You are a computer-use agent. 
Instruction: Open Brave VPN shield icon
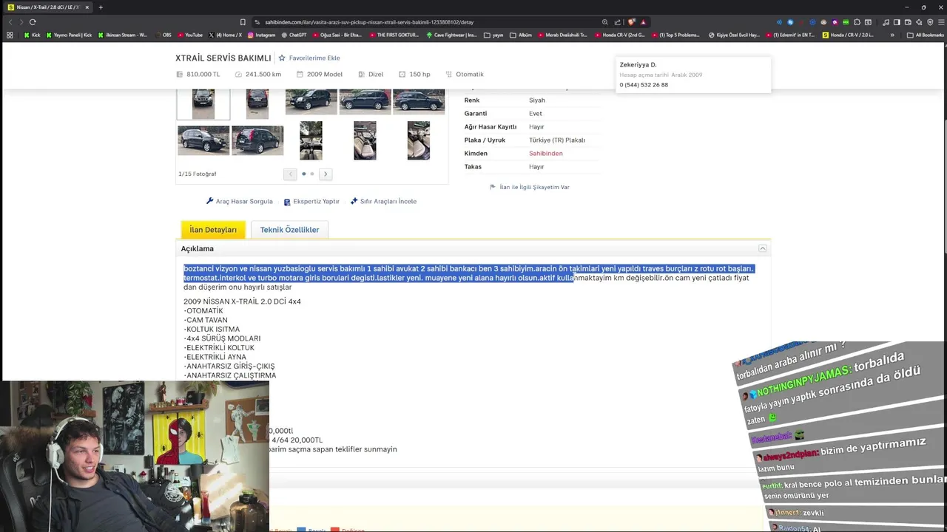click(930, 22)
